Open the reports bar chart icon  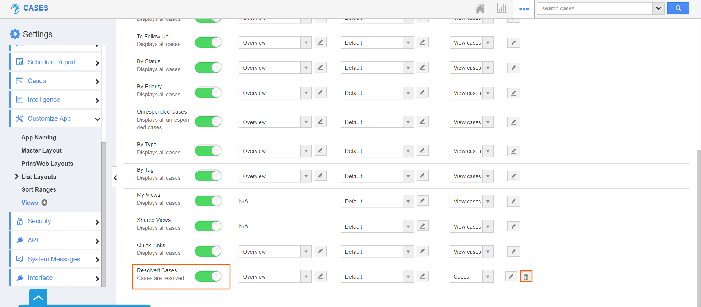502,8
